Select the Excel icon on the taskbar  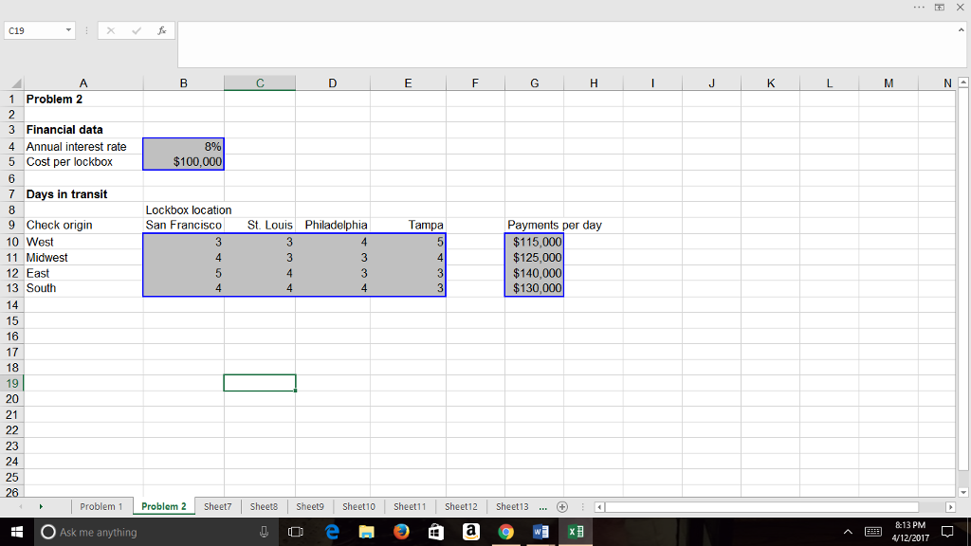pos(576,532)
